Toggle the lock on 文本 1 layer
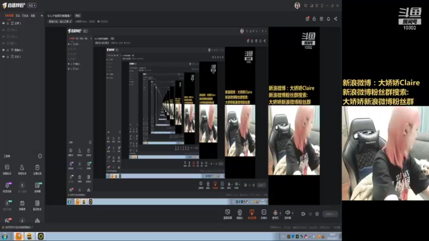429x241 pixels. pos(8,57)
